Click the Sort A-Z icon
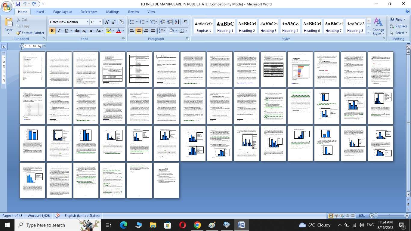 coord(177,22)
